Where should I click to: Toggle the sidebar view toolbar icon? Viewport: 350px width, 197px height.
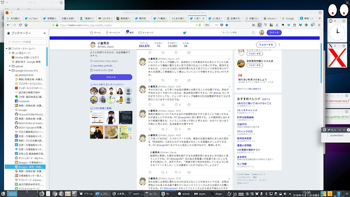pos(259,25)
